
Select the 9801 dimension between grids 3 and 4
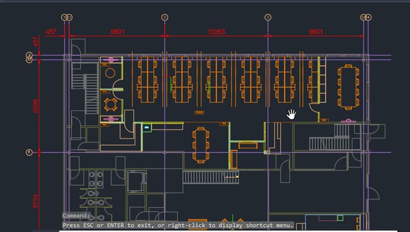tap(316, 32)
